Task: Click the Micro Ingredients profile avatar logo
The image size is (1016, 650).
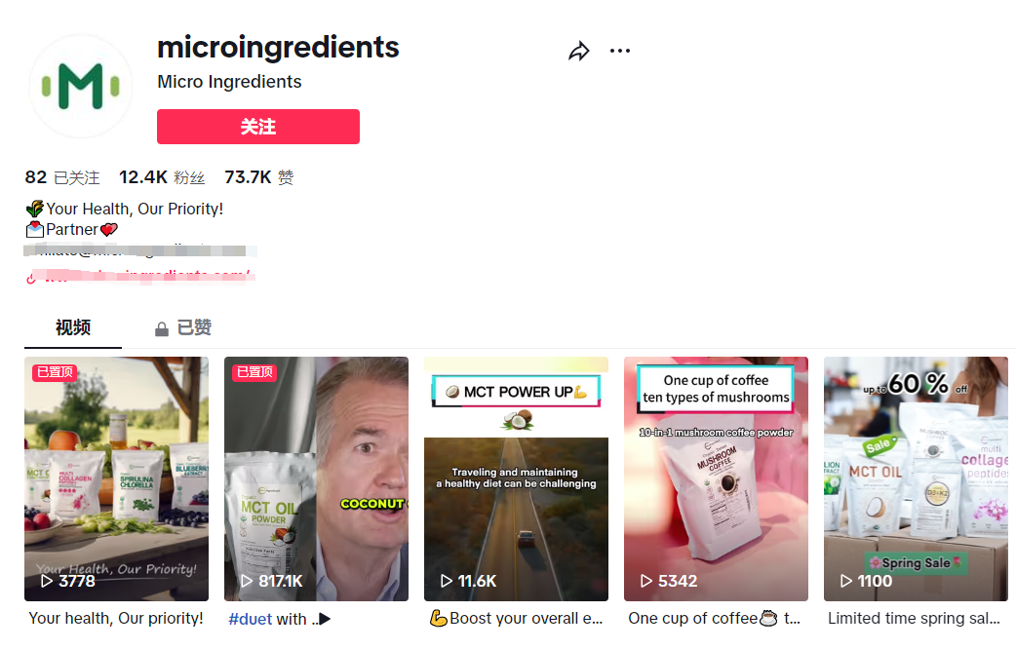Action: coord(80,87)
